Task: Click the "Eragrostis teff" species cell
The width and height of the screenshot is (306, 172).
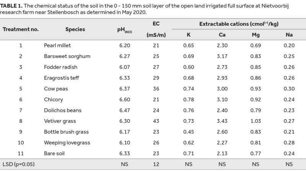Action: coord(60,78)
